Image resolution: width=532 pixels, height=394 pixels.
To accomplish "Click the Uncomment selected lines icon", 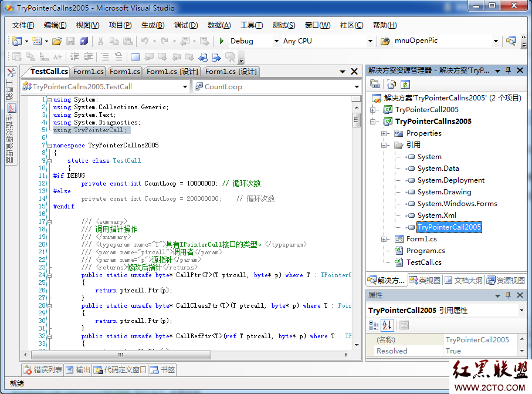I will coord(118,57).
